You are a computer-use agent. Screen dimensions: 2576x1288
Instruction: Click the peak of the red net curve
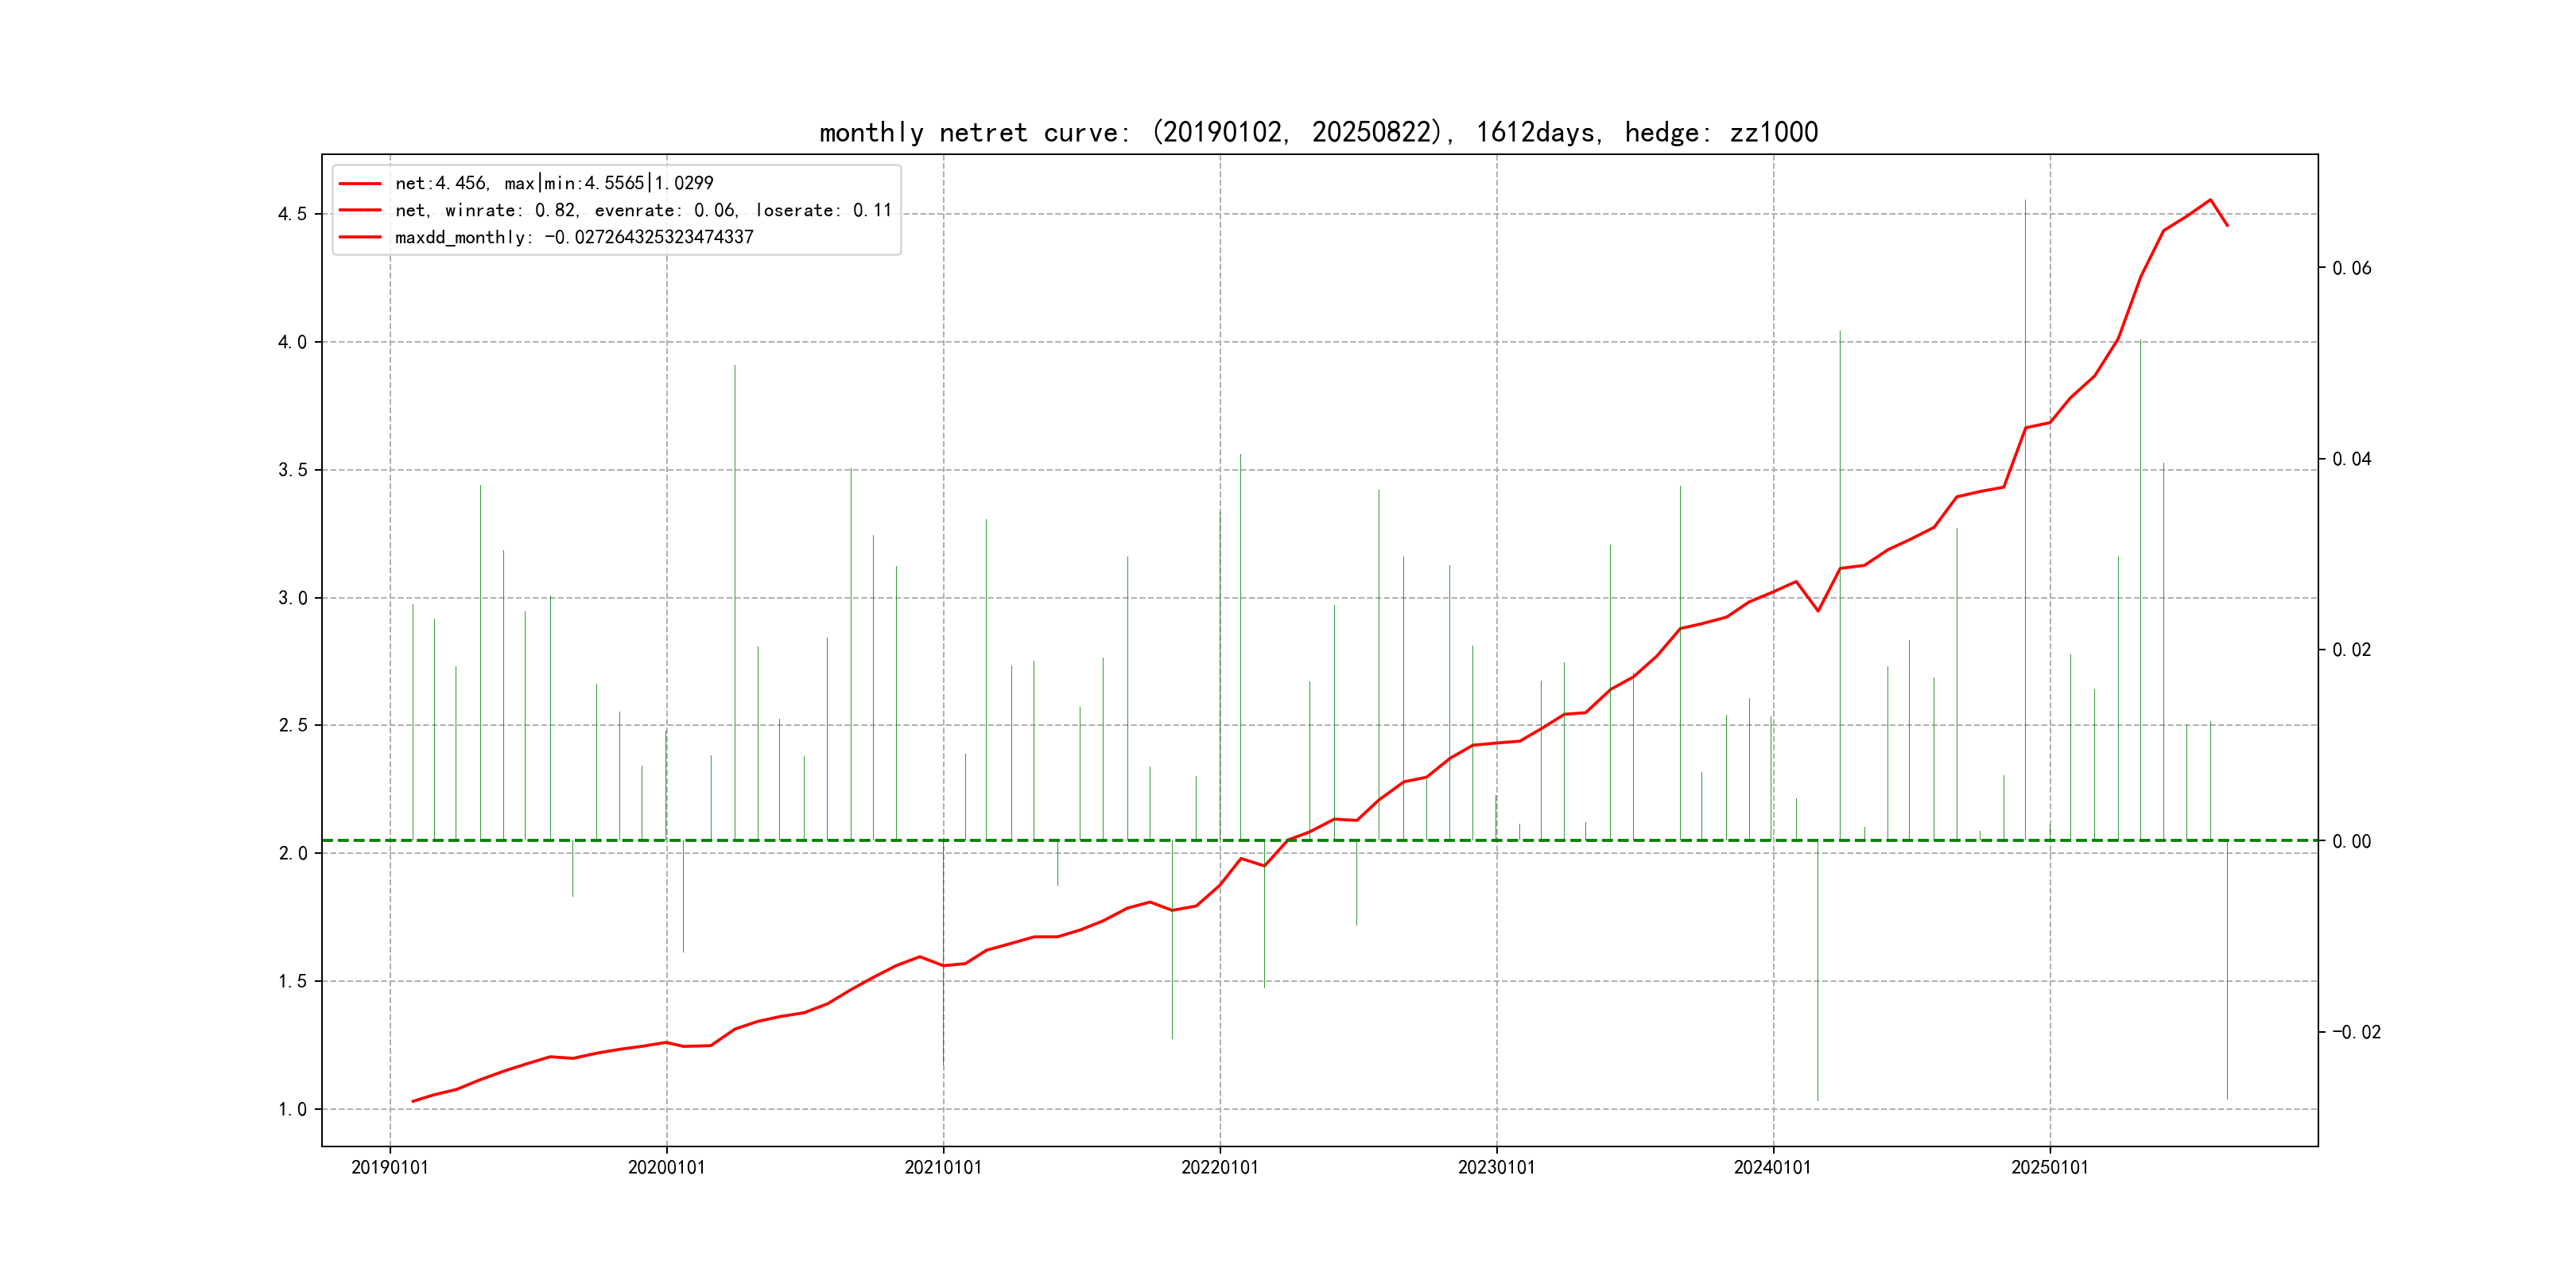[x=2210, y=200]
